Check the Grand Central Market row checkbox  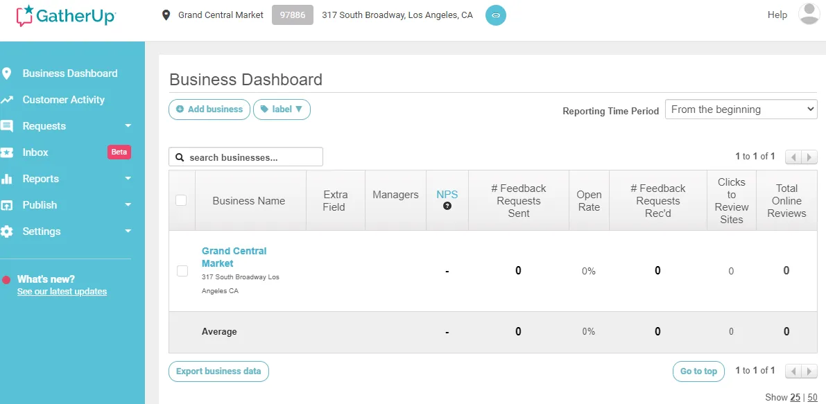click(x=182, y=271)
